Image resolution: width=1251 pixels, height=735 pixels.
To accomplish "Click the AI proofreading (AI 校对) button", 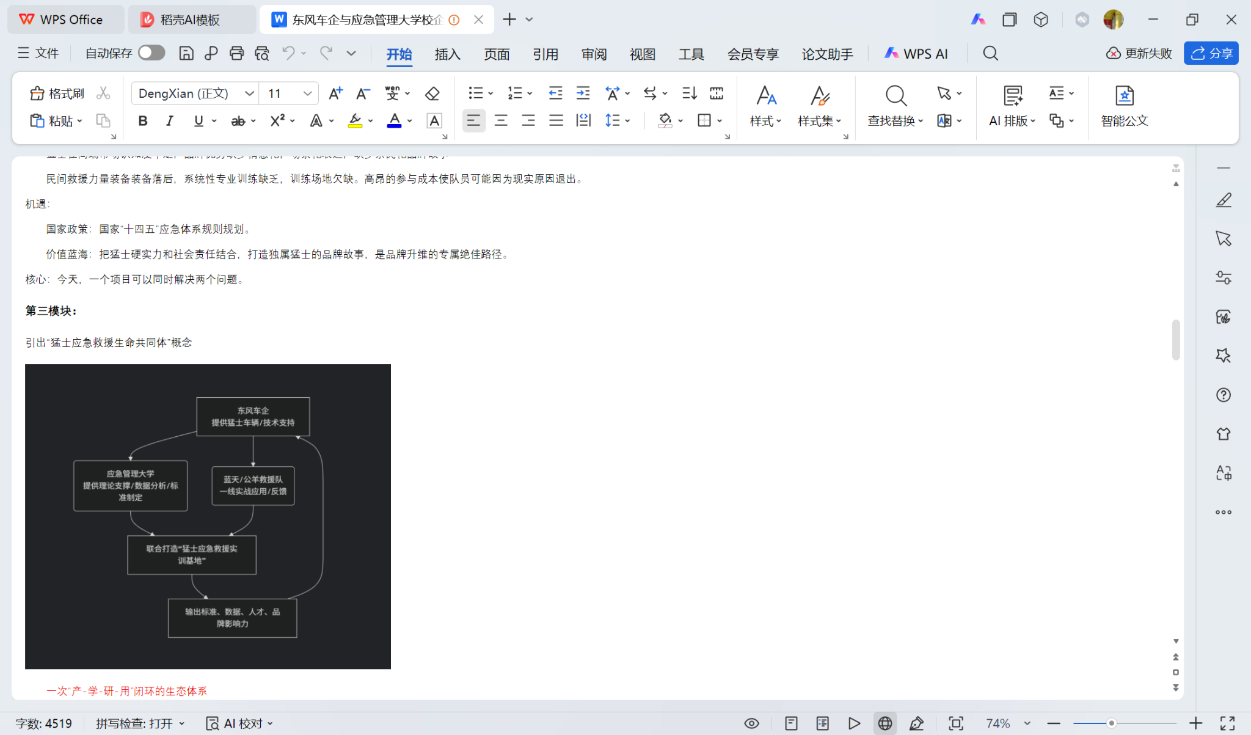I will click(x=239, y=723).
